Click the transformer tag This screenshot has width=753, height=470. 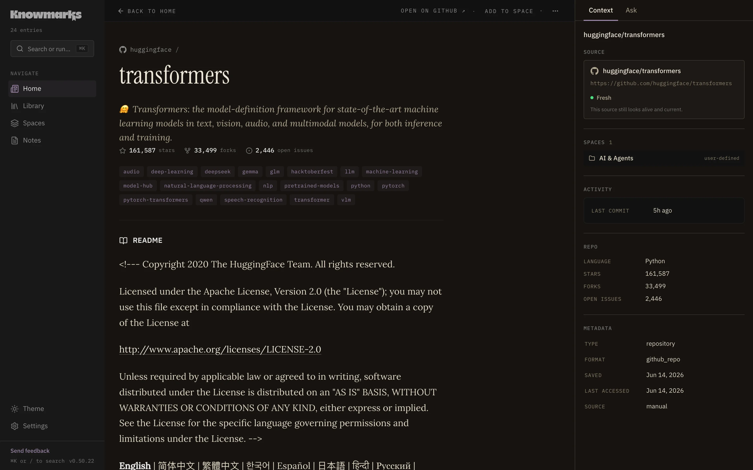click(x=312, y=200)
